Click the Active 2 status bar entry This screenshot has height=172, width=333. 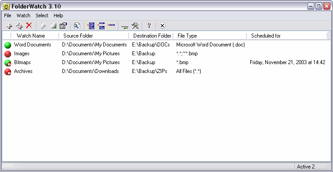(306, 167)
